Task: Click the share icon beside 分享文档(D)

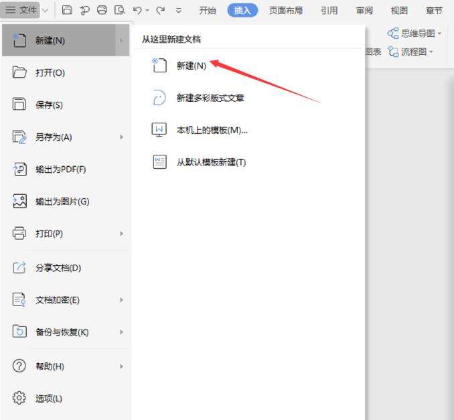Action: [x=19, y=267]
